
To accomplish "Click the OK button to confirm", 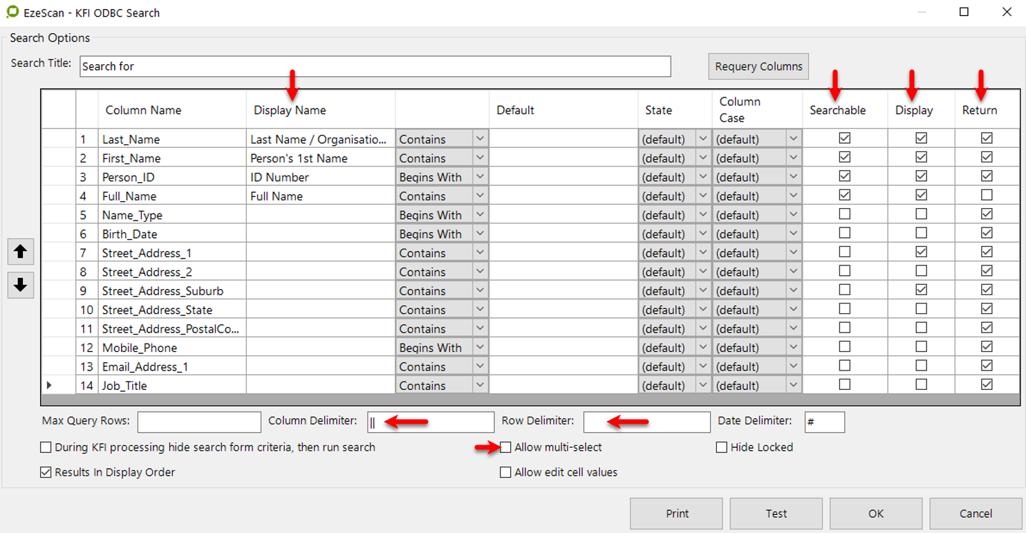I will 875,513.
